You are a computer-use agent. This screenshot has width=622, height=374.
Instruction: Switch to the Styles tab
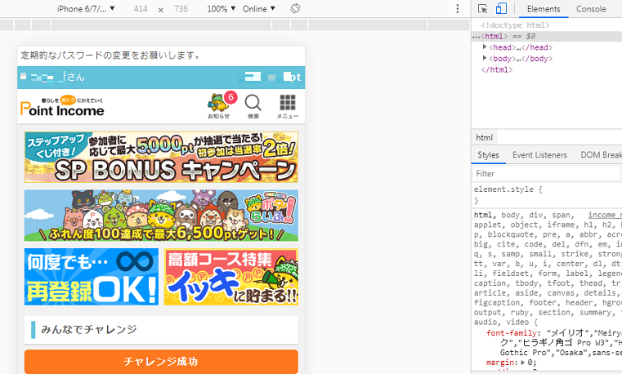pos(488,155)
